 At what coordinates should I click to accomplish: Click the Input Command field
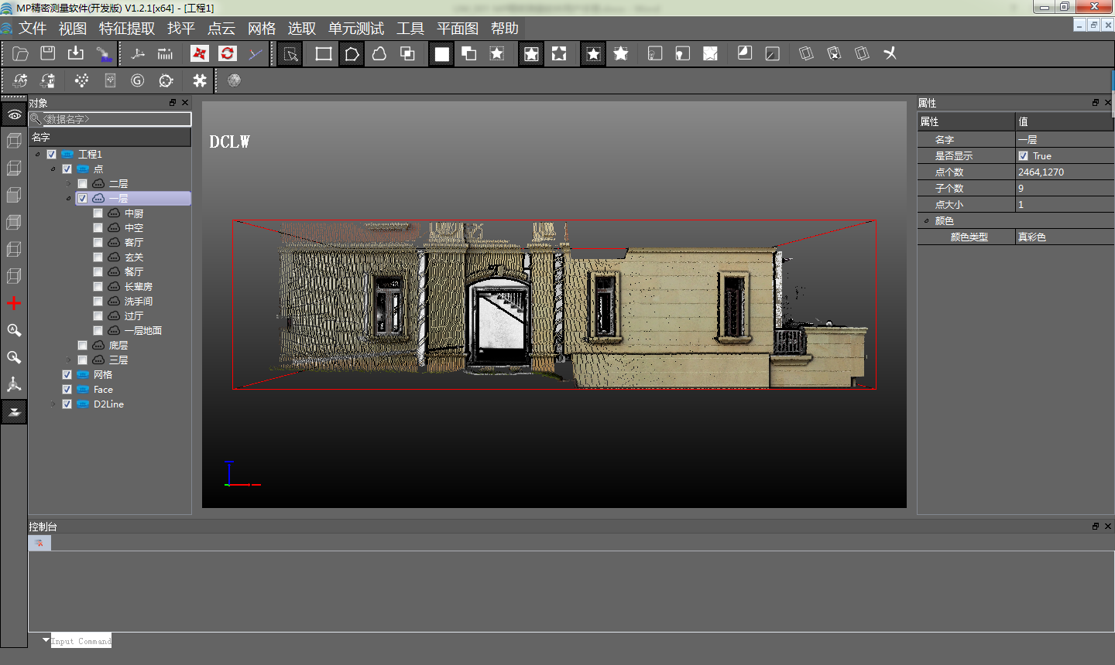point(81,641)
